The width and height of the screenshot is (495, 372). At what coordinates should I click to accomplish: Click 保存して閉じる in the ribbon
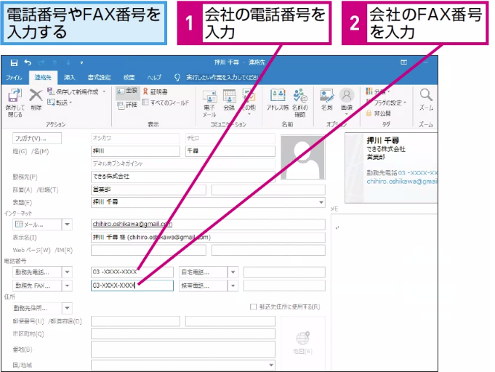15,103
